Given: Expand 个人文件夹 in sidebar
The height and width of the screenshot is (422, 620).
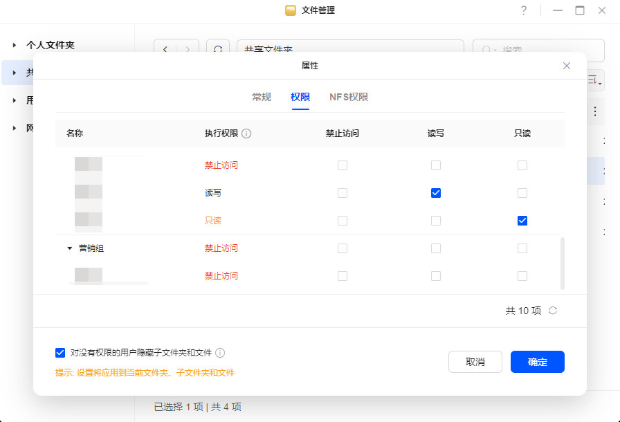Looking at the screenshot, I should pyautogui.click(x=14, y=45).
